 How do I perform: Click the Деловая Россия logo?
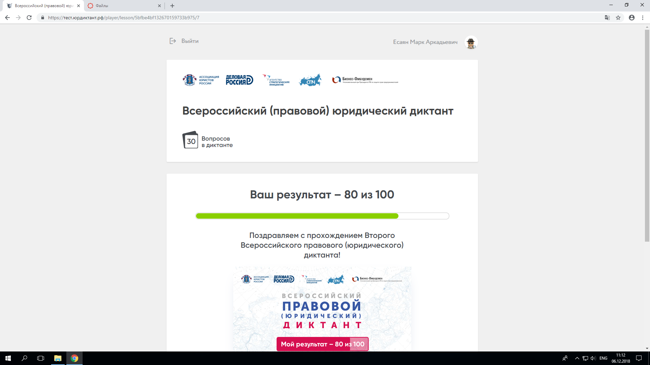[239, 80]
